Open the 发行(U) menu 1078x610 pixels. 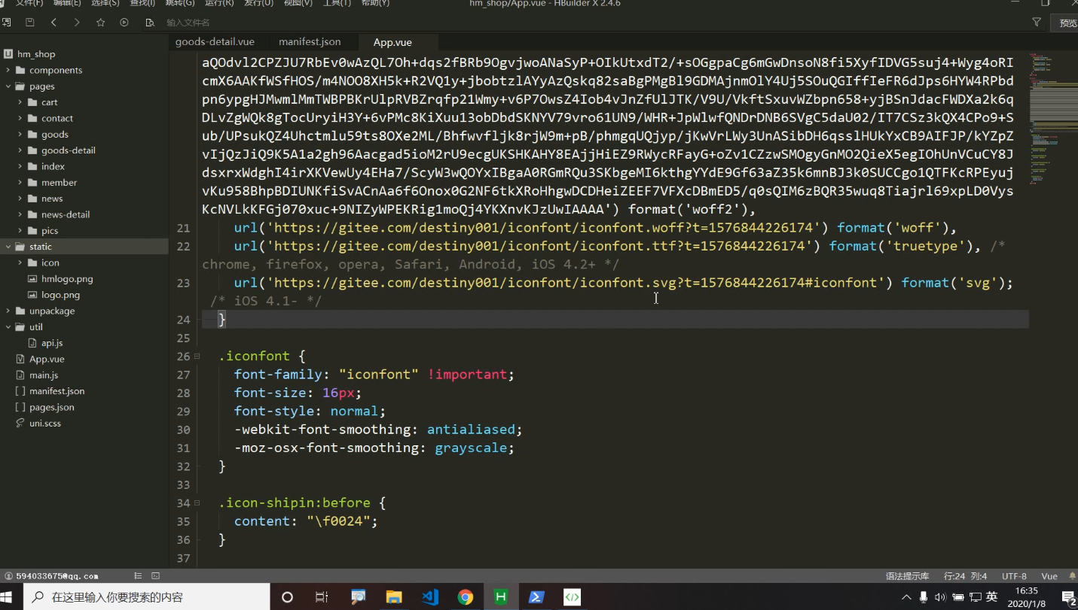(x=258, y=3)
